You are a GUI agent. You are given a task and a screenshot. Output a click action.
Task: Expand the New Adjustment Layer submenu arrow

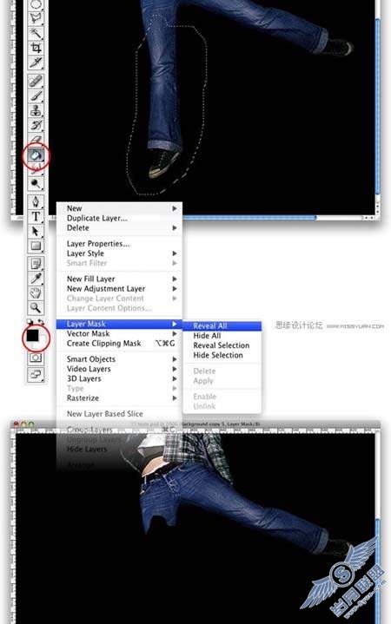(175, 288)
